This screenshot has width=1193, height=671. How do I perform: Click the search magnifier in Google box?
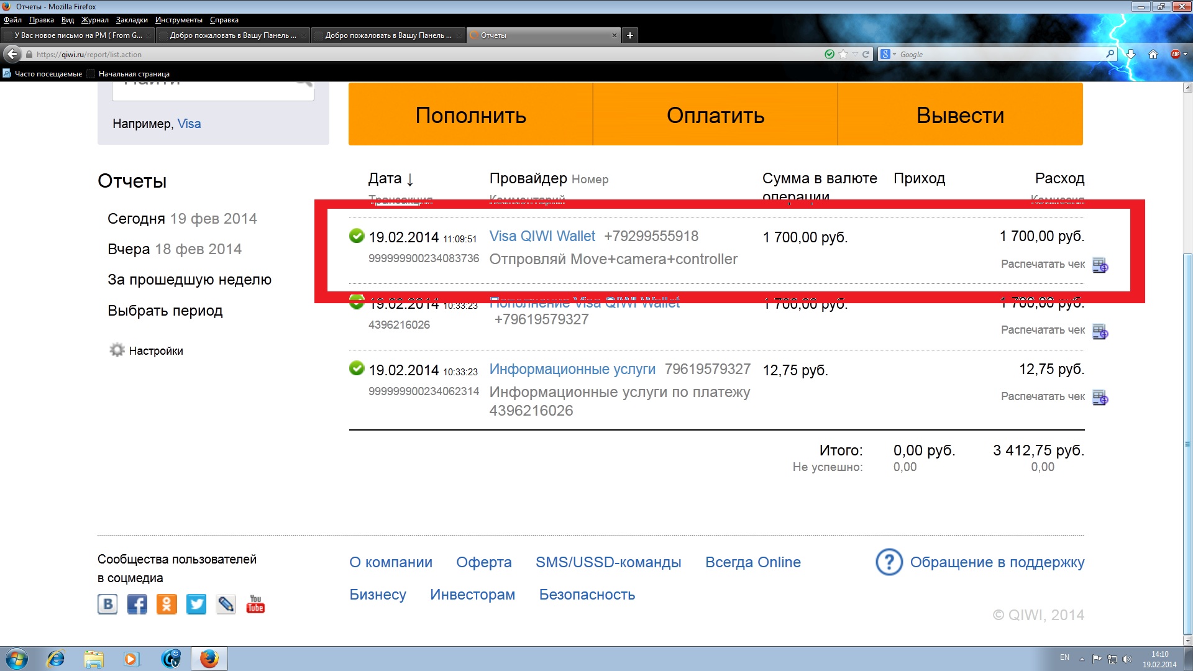tap(1110, 54)
